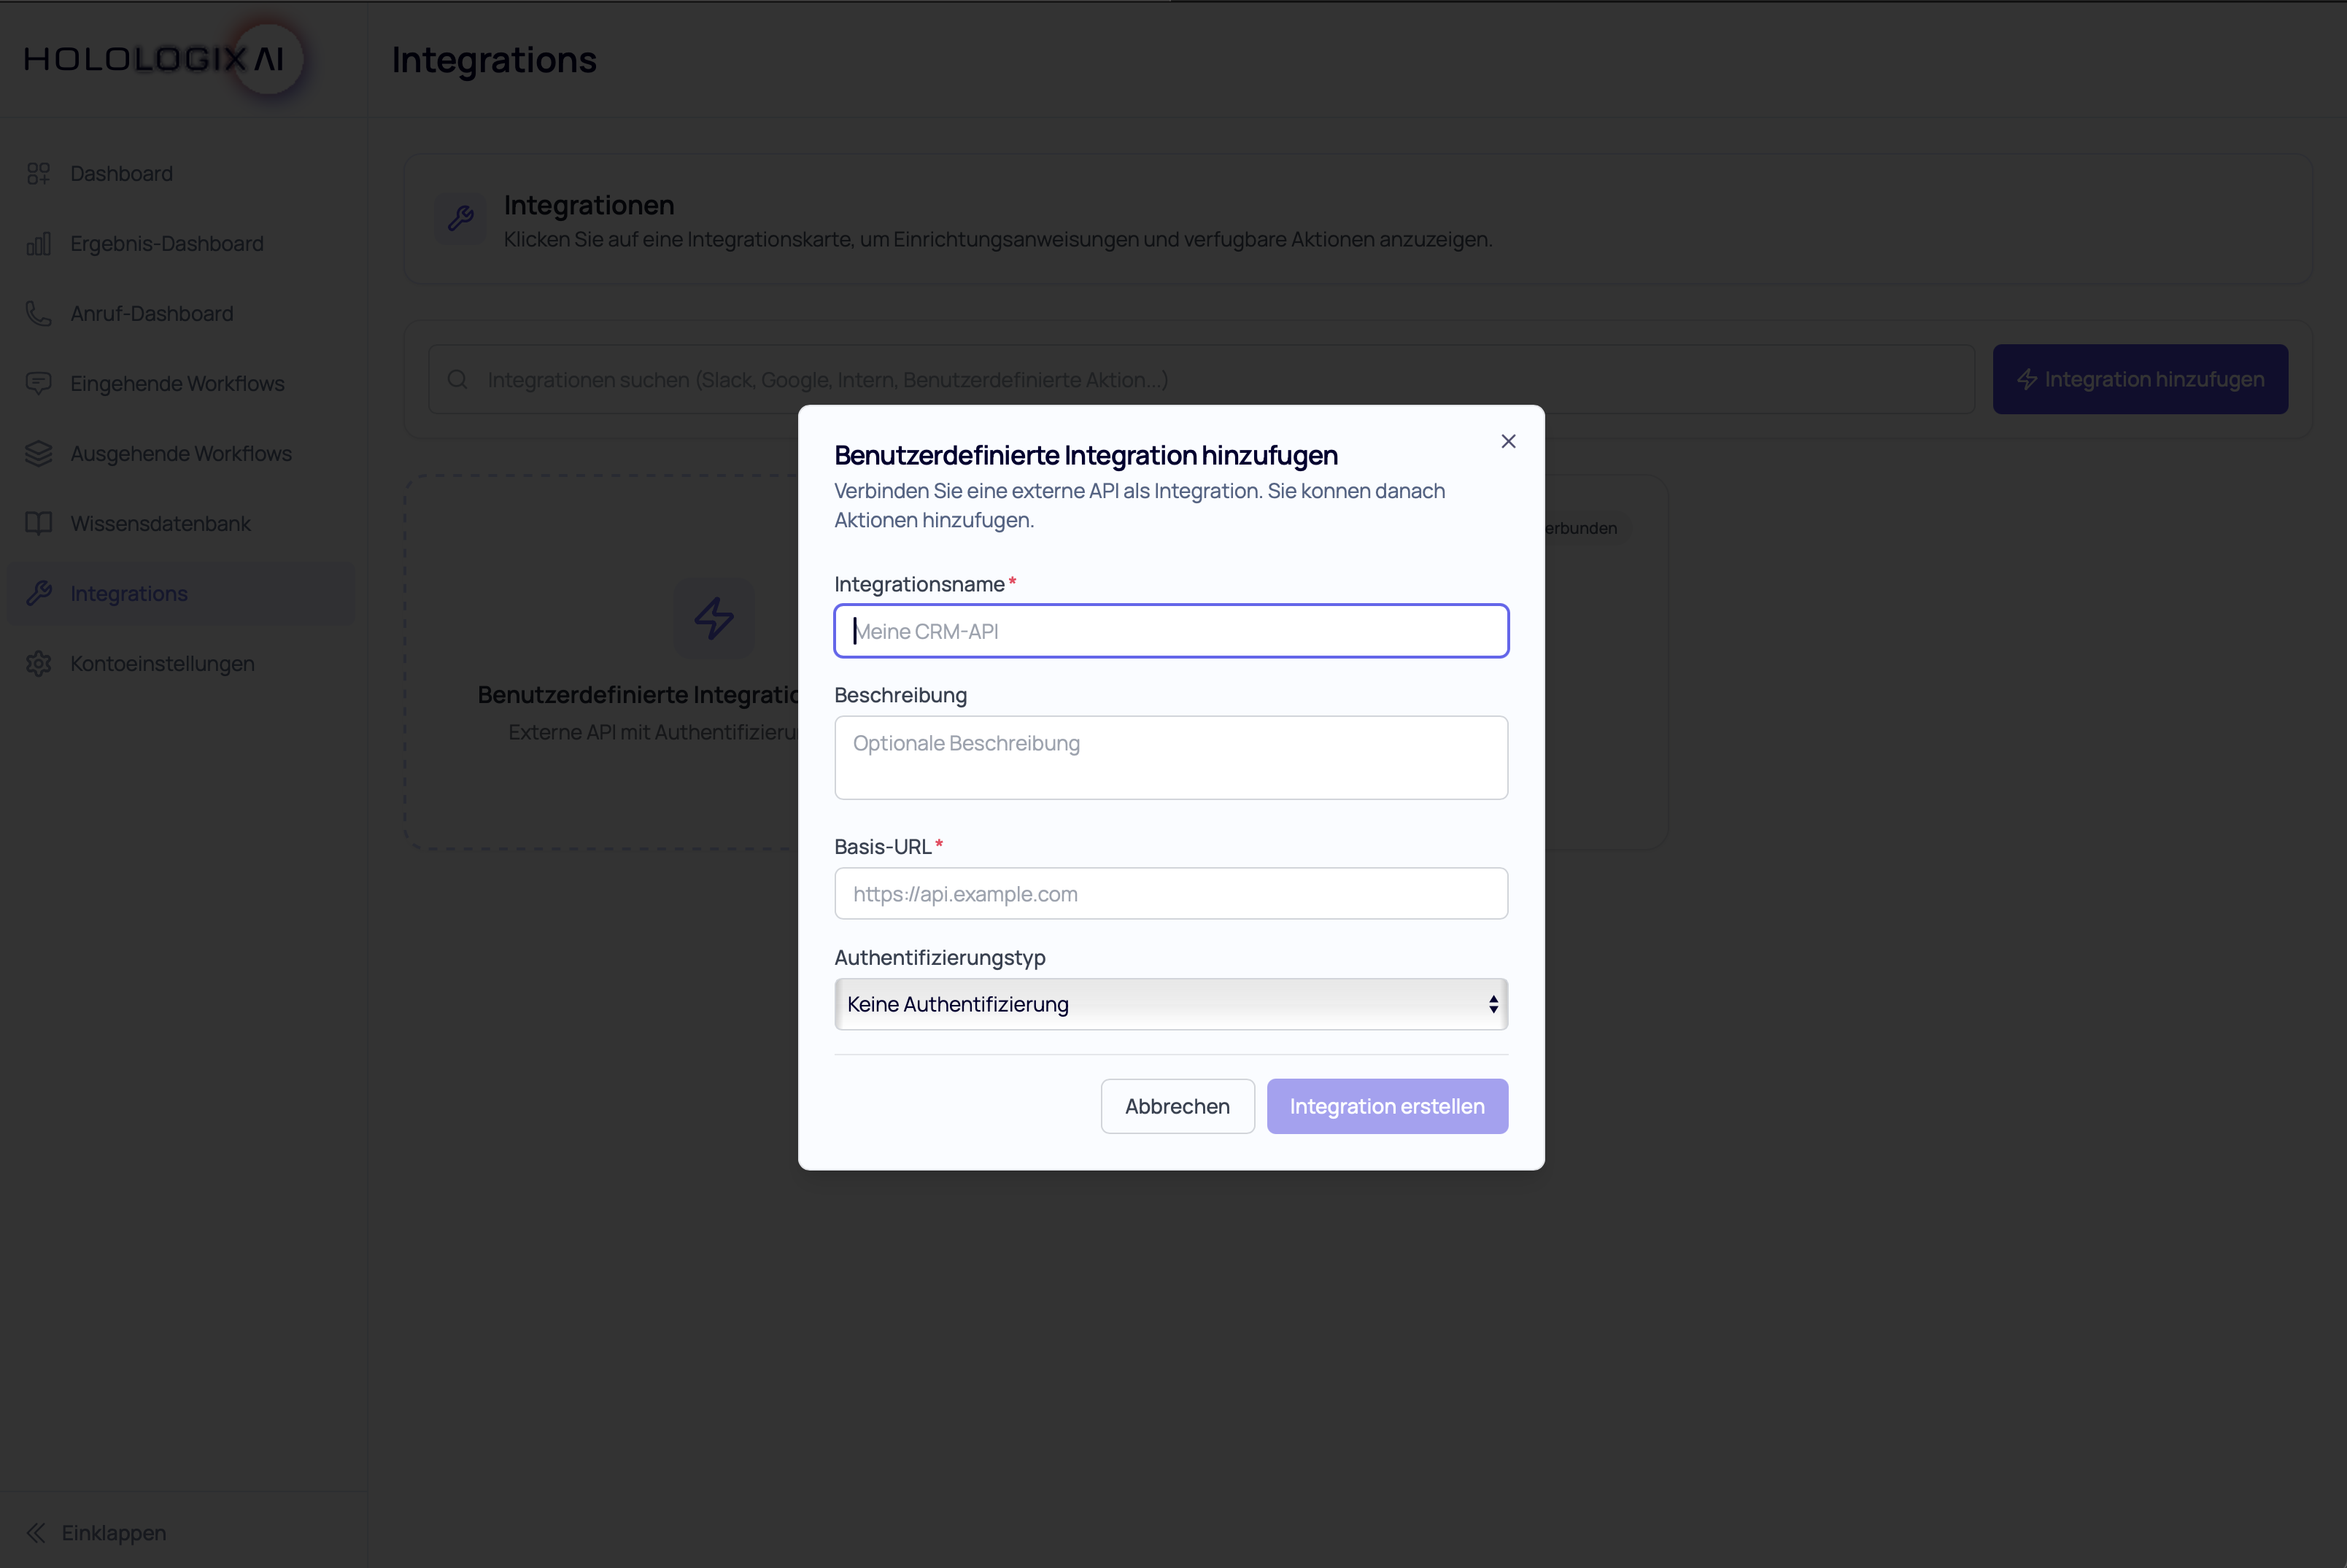
Task: Click the stepper arrows on the authentication selector
Action: point(1493,1004)
